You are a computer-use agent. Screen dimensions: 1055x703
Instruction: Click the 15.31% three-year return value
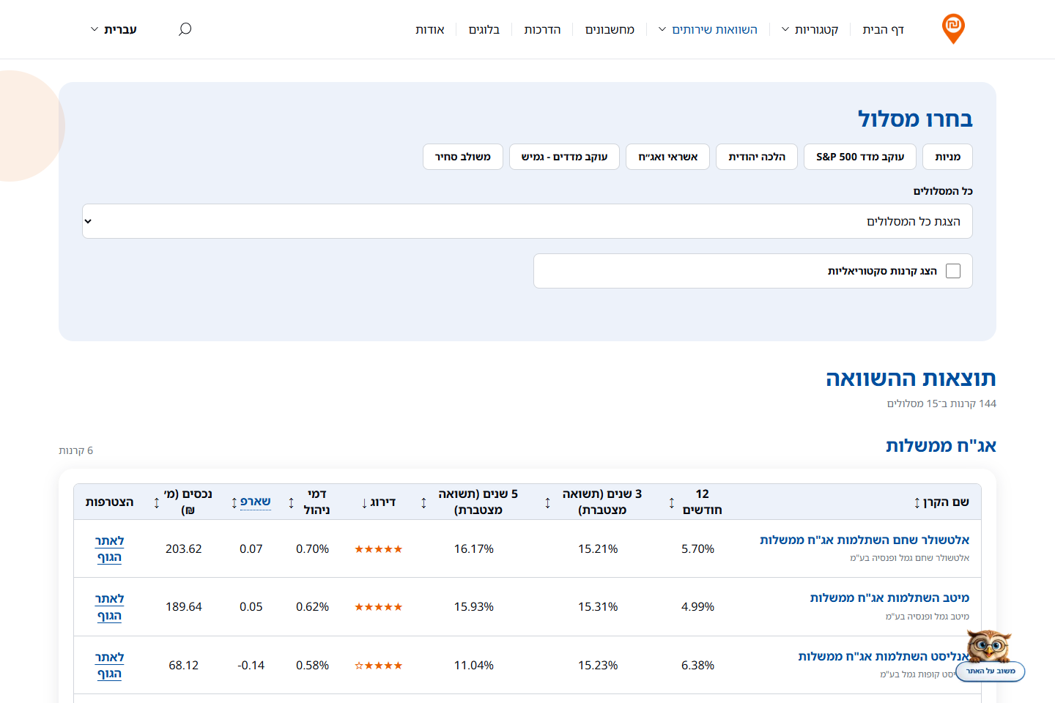point(598,606)
